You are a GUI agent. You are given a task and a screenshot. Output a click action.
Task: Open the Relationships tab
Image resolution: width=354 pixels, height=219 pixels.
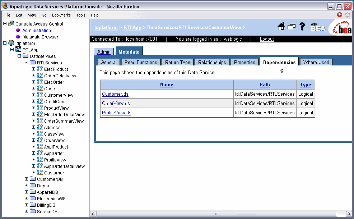(x=212, y=62)
